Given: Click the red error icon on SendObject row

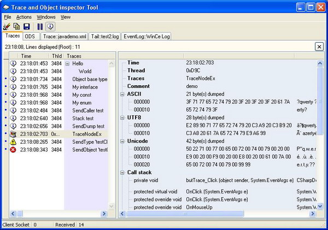Looking at the screenshot, I should [13, 150].
